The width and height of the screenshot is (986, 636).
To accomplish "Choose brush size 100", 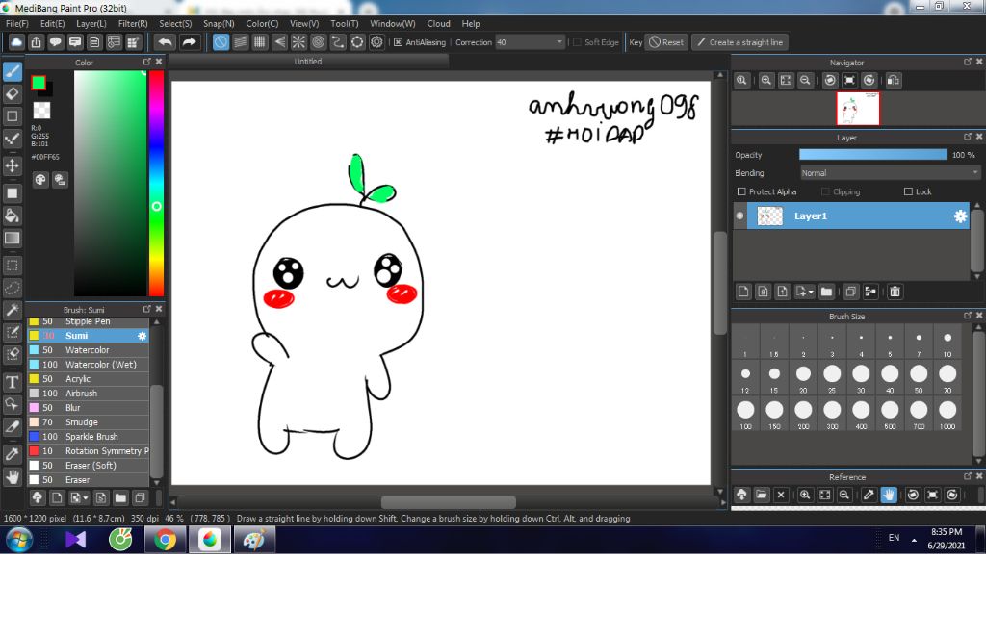I will point(745,414).
